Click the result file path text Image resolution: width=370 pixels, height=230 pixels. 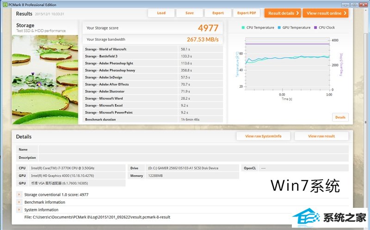(97, 217)
